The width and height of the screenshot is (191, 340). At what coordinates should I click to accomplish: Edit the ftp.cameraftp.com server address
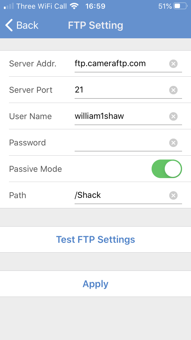[x=121, y=64]
